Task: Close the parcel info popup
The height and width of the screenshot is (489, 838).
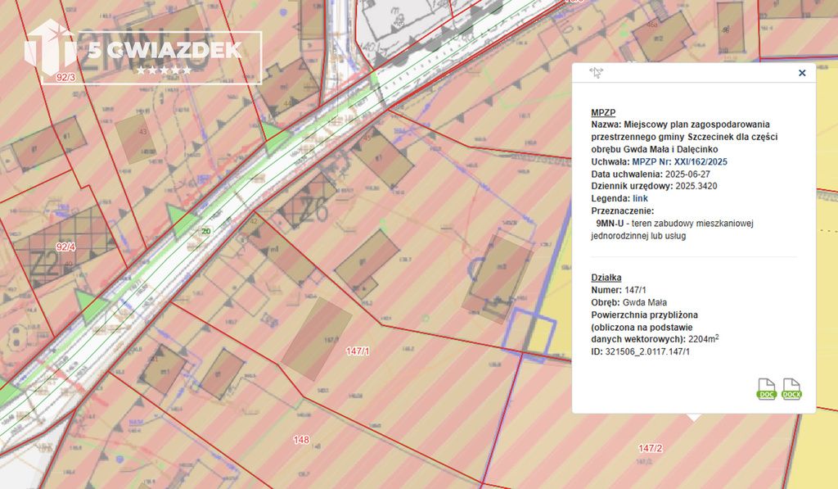Action: (802, 73)
